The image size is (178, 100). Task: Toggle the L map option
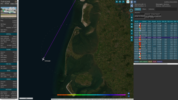pyautogui.click(x=132, y=15)
